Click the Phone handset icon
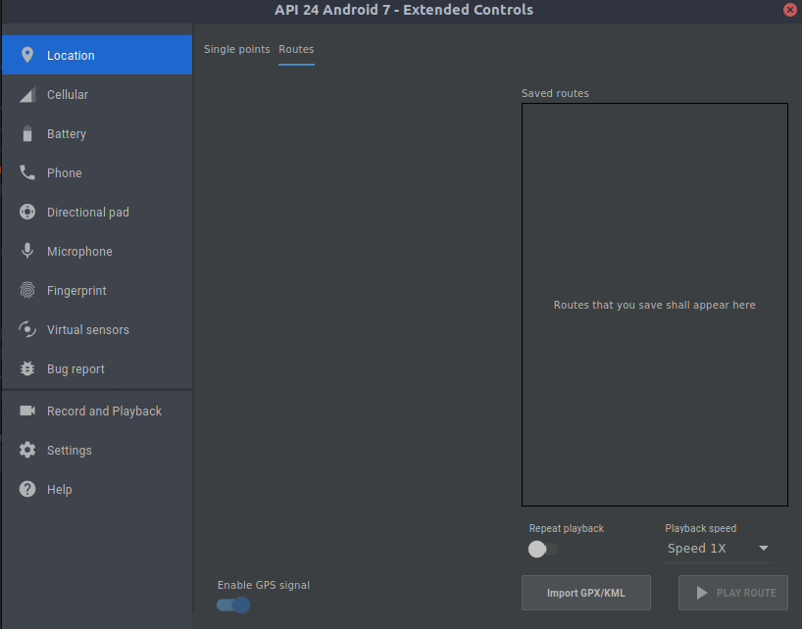The height and width of the screenshot is (629, 802). click(x=27, y=173)
